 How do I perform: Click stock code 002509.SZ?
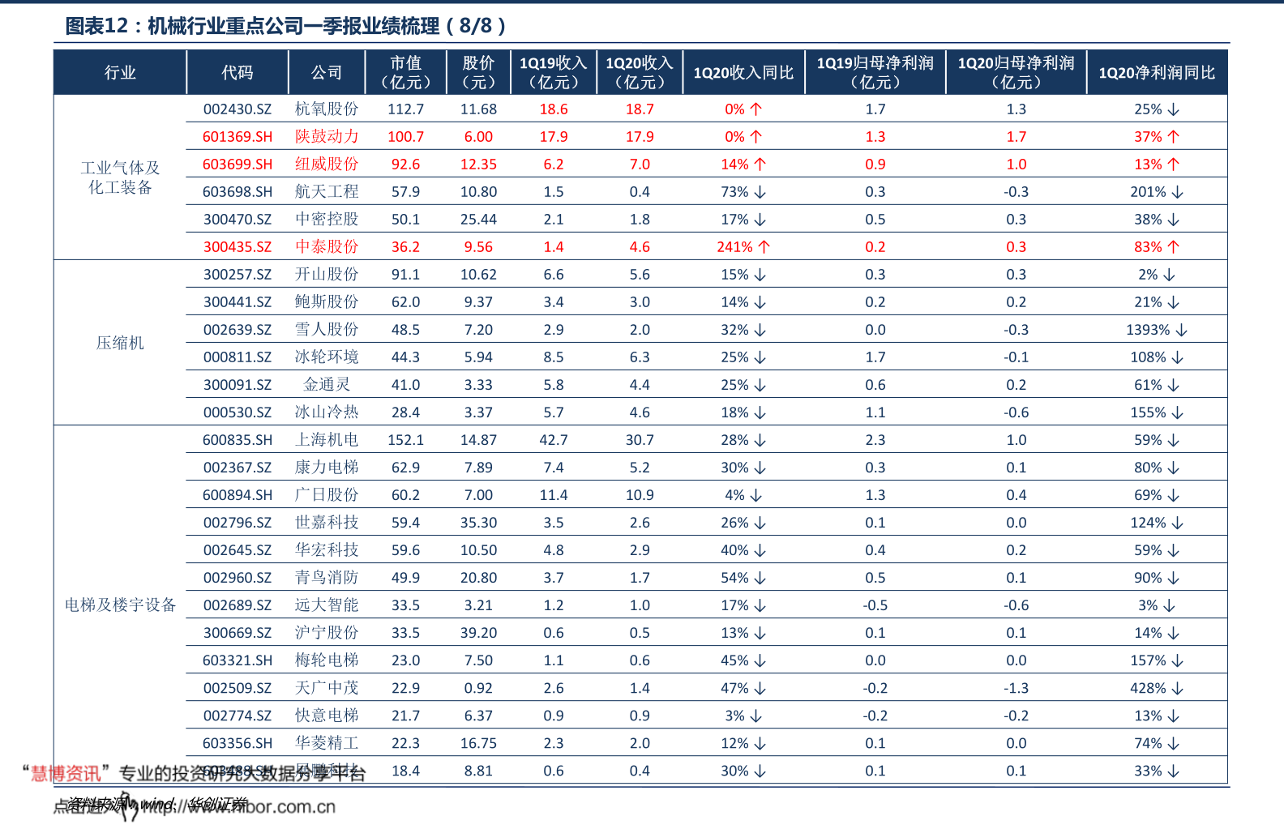[238, 688]
